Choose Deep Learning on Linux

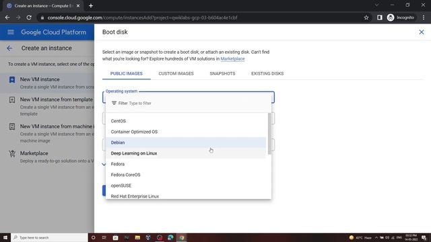[x=186, y=153]
